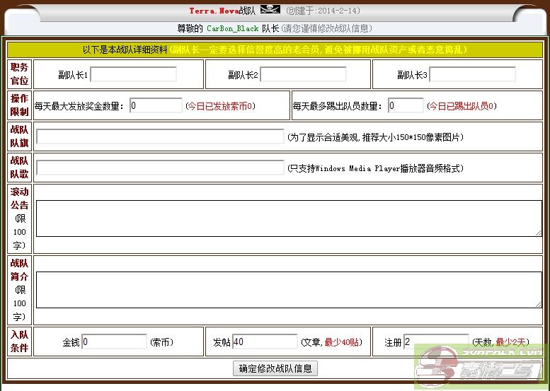Click the 金钱 join requirement field
The width and height of the screenshot is (550, 391).
114,342
